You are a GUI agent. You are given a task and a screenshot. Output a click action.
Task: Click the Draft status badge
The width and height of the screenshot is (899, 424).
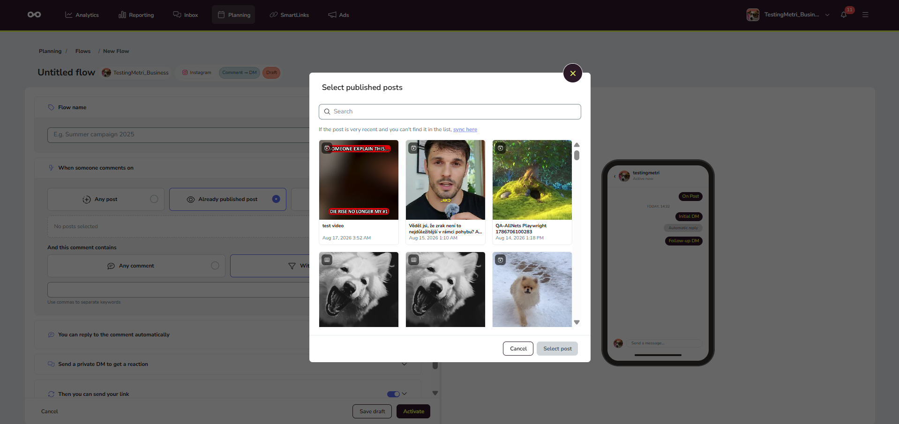point(271,73)
